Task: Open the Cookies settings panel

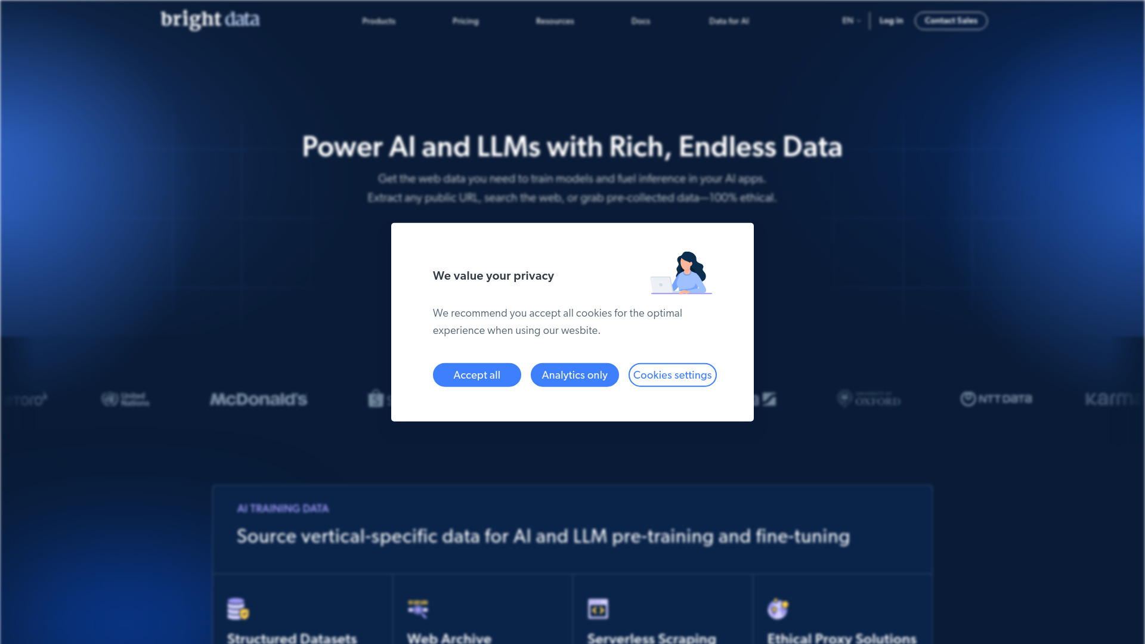Action: [x=672, y=374]
